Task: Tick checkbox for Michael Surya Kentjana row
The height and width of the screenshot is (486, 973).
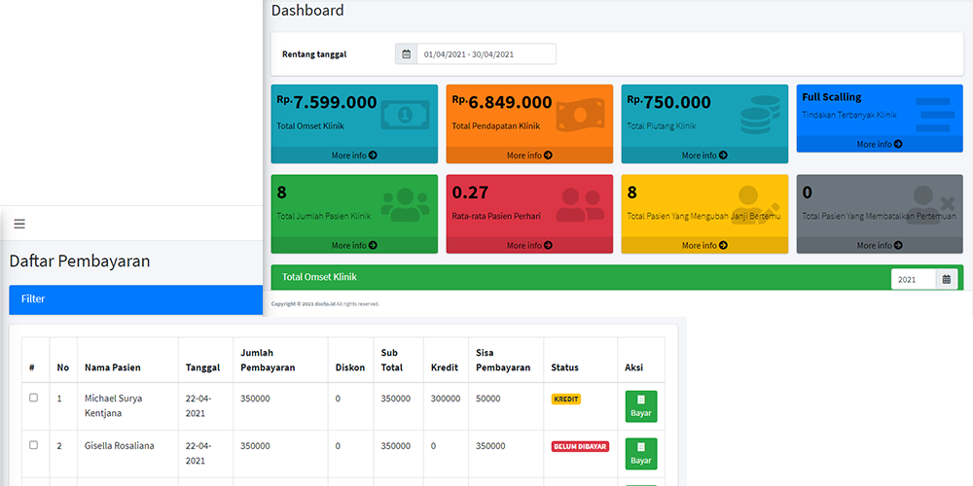Action: pos(33,398)
